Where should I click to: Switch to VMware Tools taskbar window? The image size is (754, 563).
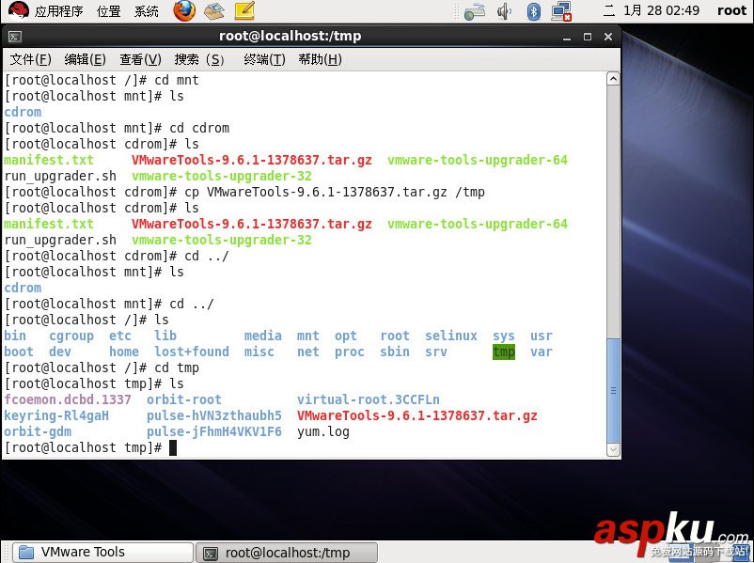point(102,553)
